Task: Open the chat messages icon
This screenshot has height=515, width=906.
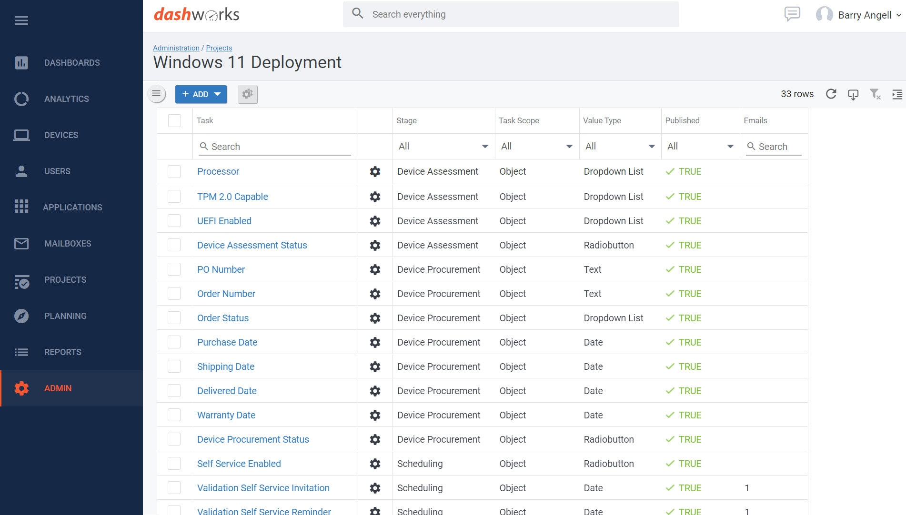Action: tap(792, 14)
